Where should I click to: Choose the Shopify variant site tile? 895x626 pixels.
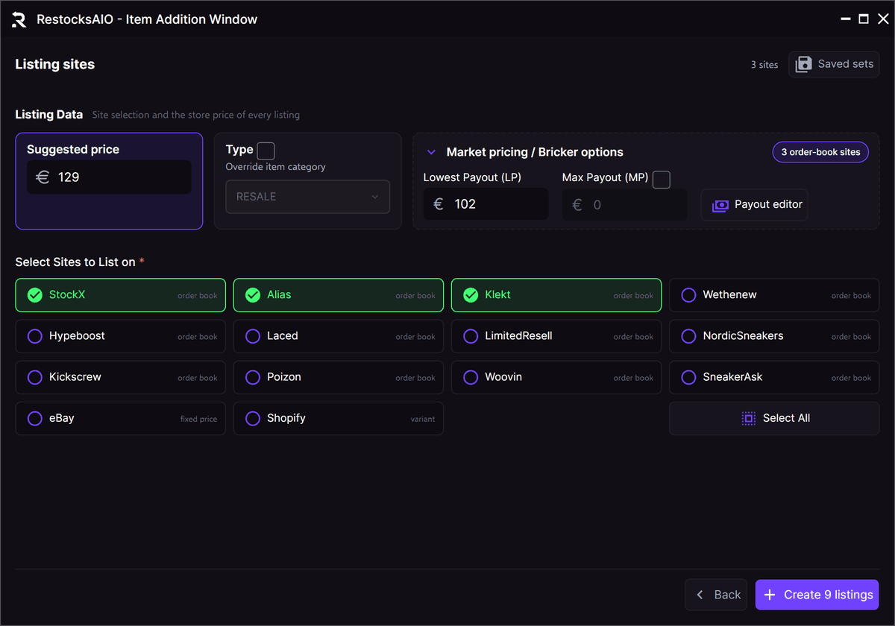click(x=339, y=419)
